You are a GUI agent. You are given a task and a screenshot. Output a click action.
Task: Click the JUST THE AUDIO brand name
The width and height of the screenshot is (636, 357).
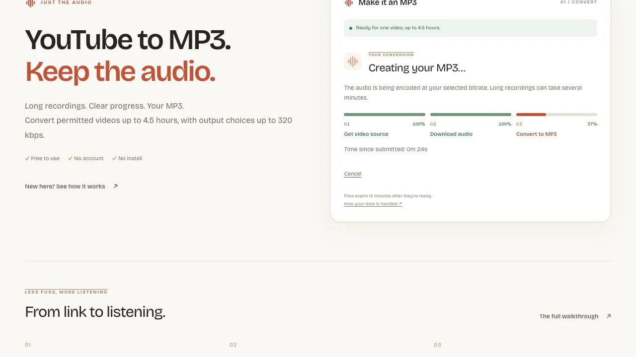tap(66, 2)
